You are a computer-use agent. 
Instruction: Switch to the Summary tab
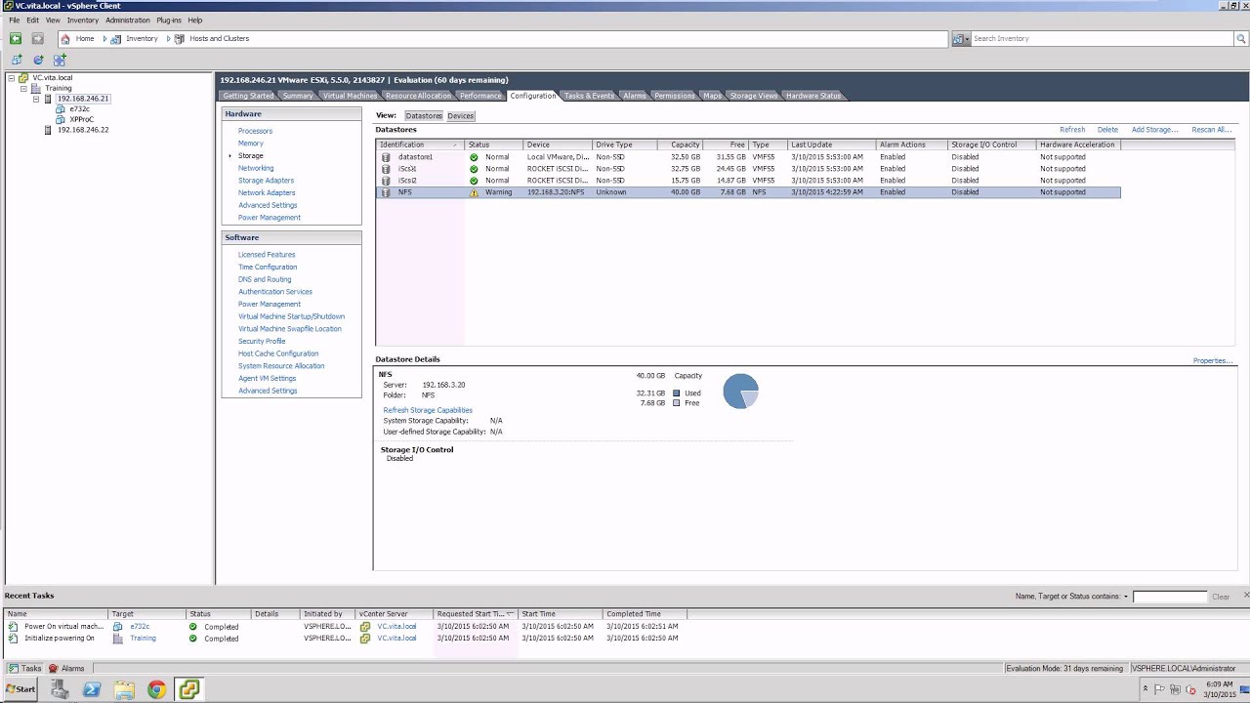(x=298, y=96)
